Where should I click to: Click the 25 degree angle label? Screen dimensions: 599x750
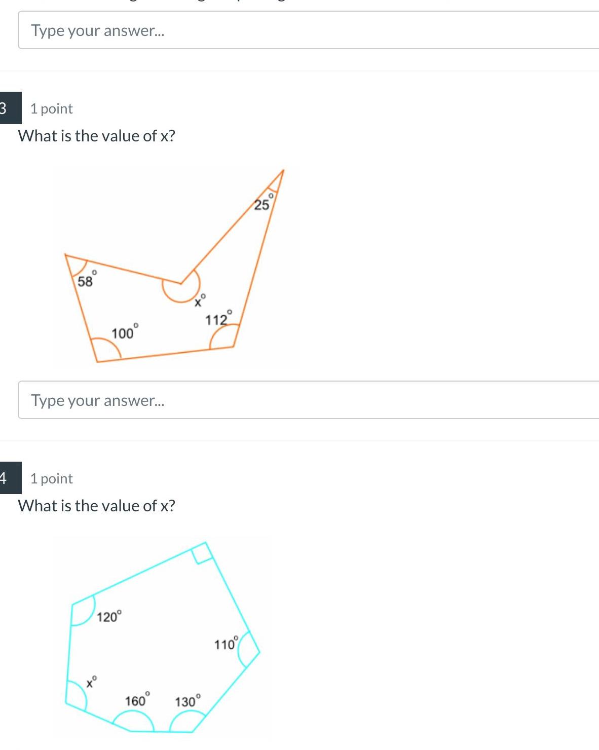click(x=261, y=204)
